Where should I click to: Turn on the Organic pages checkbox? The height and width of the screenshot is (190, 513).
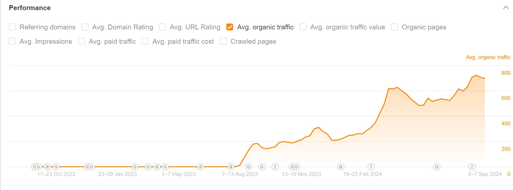coord(395,27)
